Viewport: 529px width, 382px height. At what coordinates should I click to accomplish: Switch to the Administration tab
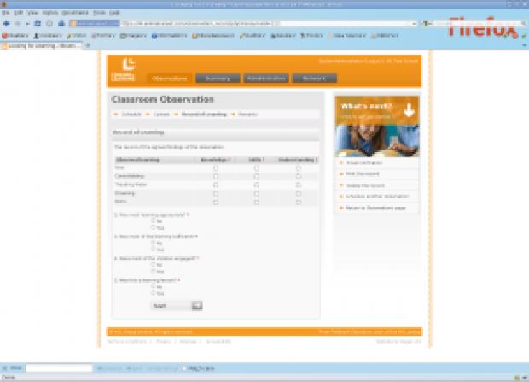[x=266, y=79]
